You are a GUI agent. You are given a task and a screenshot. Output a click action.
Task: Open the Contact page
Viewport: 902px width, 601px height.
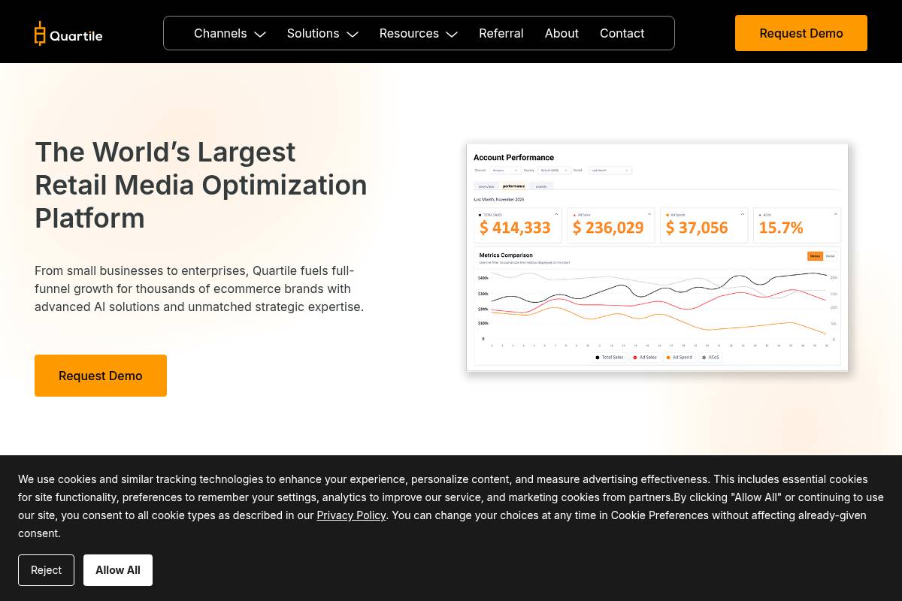[622, 33]
